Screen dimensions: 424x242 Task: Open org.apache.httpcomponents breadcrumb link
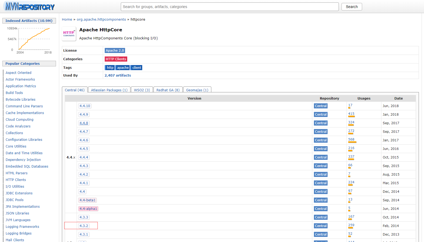click(101, 20)
